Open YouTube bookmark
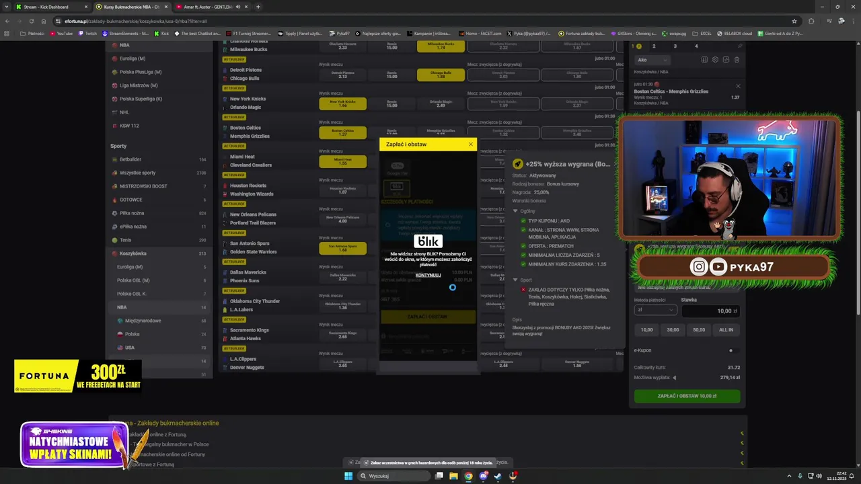Image resolution: width=861 pixels, height=484 pixels. coord(61,33)
